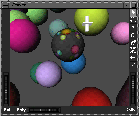This screenshot has width=139, height=116.
Task: Click the Roty thumbwheel
Action: point(44,110)
